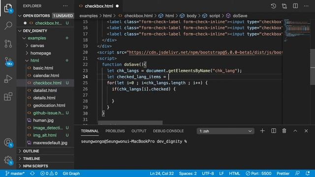This screenshot has height=177, width=315.
Task: Open Explorer more actions ellipsis
Action: pos(65,6)
